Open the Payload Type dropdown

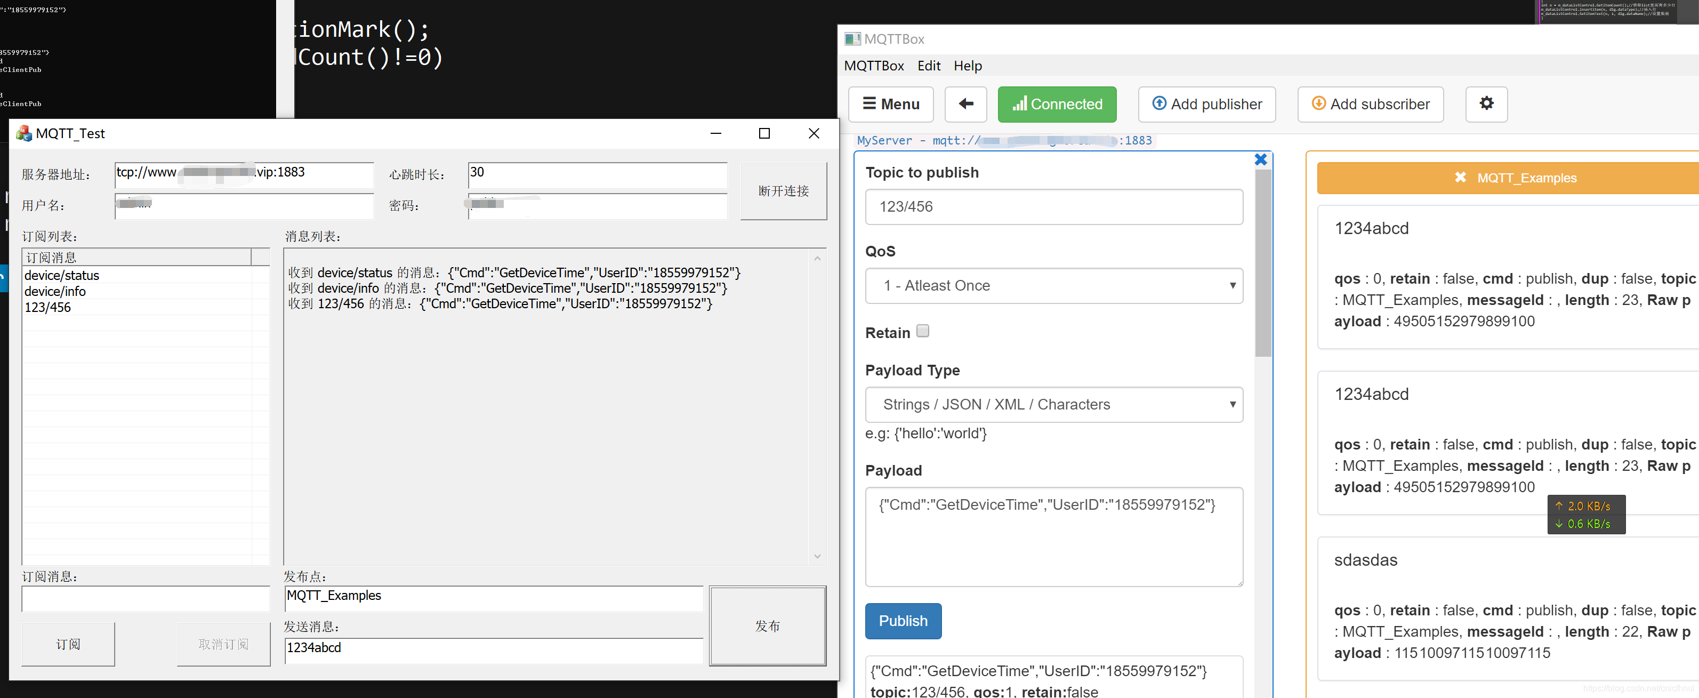click(1053, 404)
